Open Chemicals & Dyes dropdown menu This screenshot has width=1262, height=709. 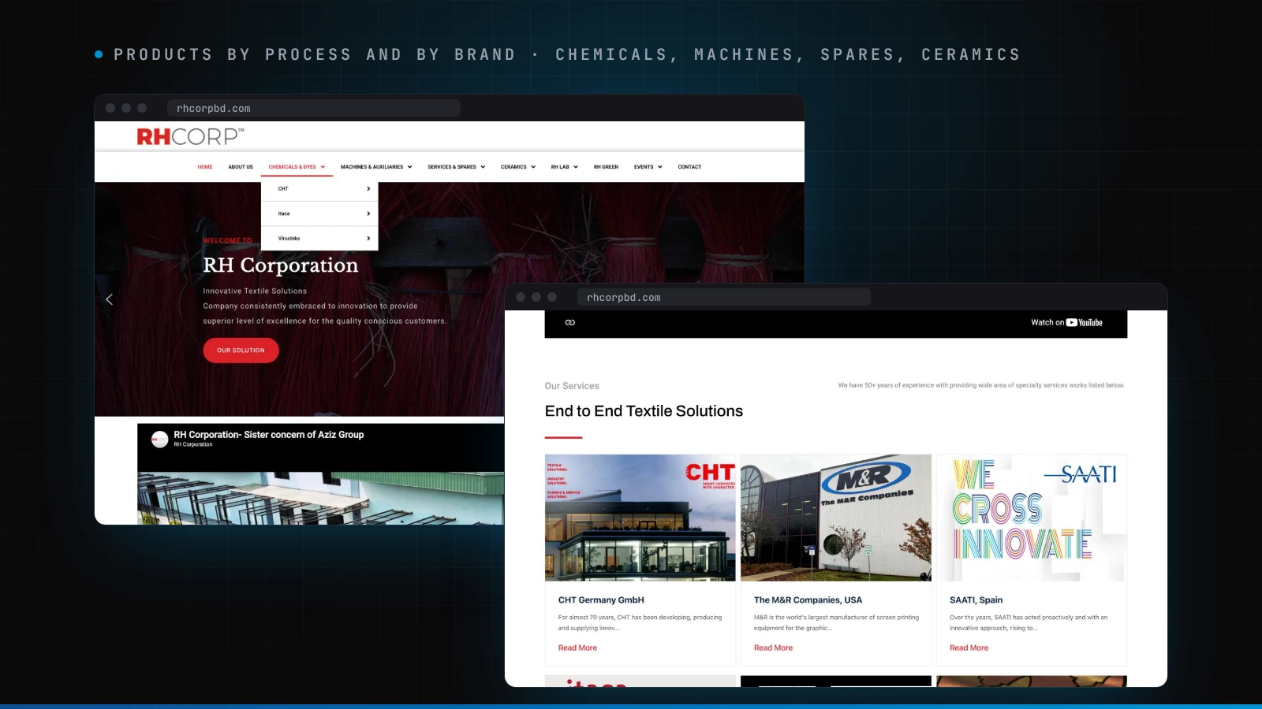click(297, 167)
